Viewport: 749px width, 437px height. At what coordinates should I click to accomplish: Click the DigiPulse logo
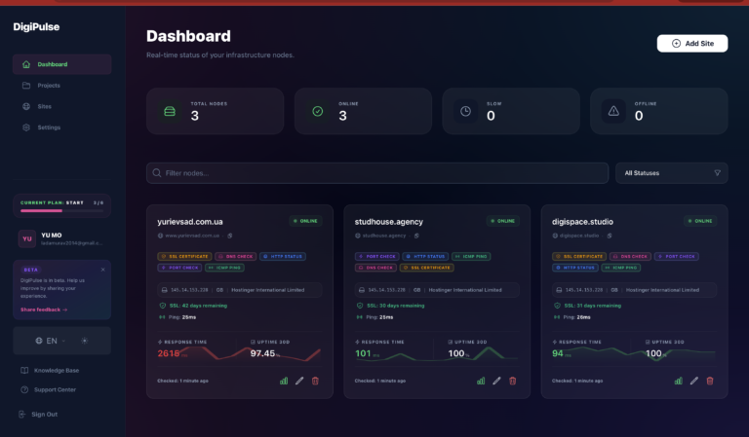(x=36, y=26)
